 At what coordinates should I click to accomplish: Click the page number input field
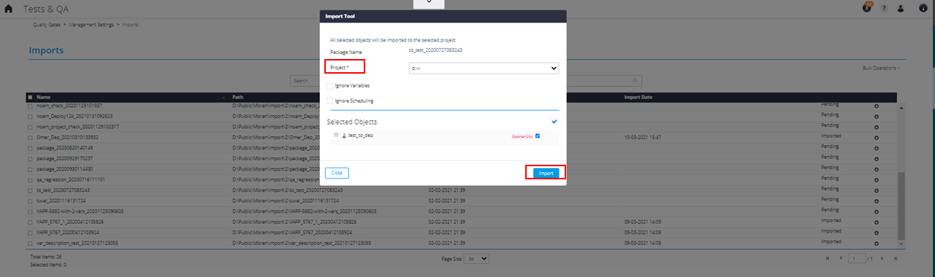(856, 258)
